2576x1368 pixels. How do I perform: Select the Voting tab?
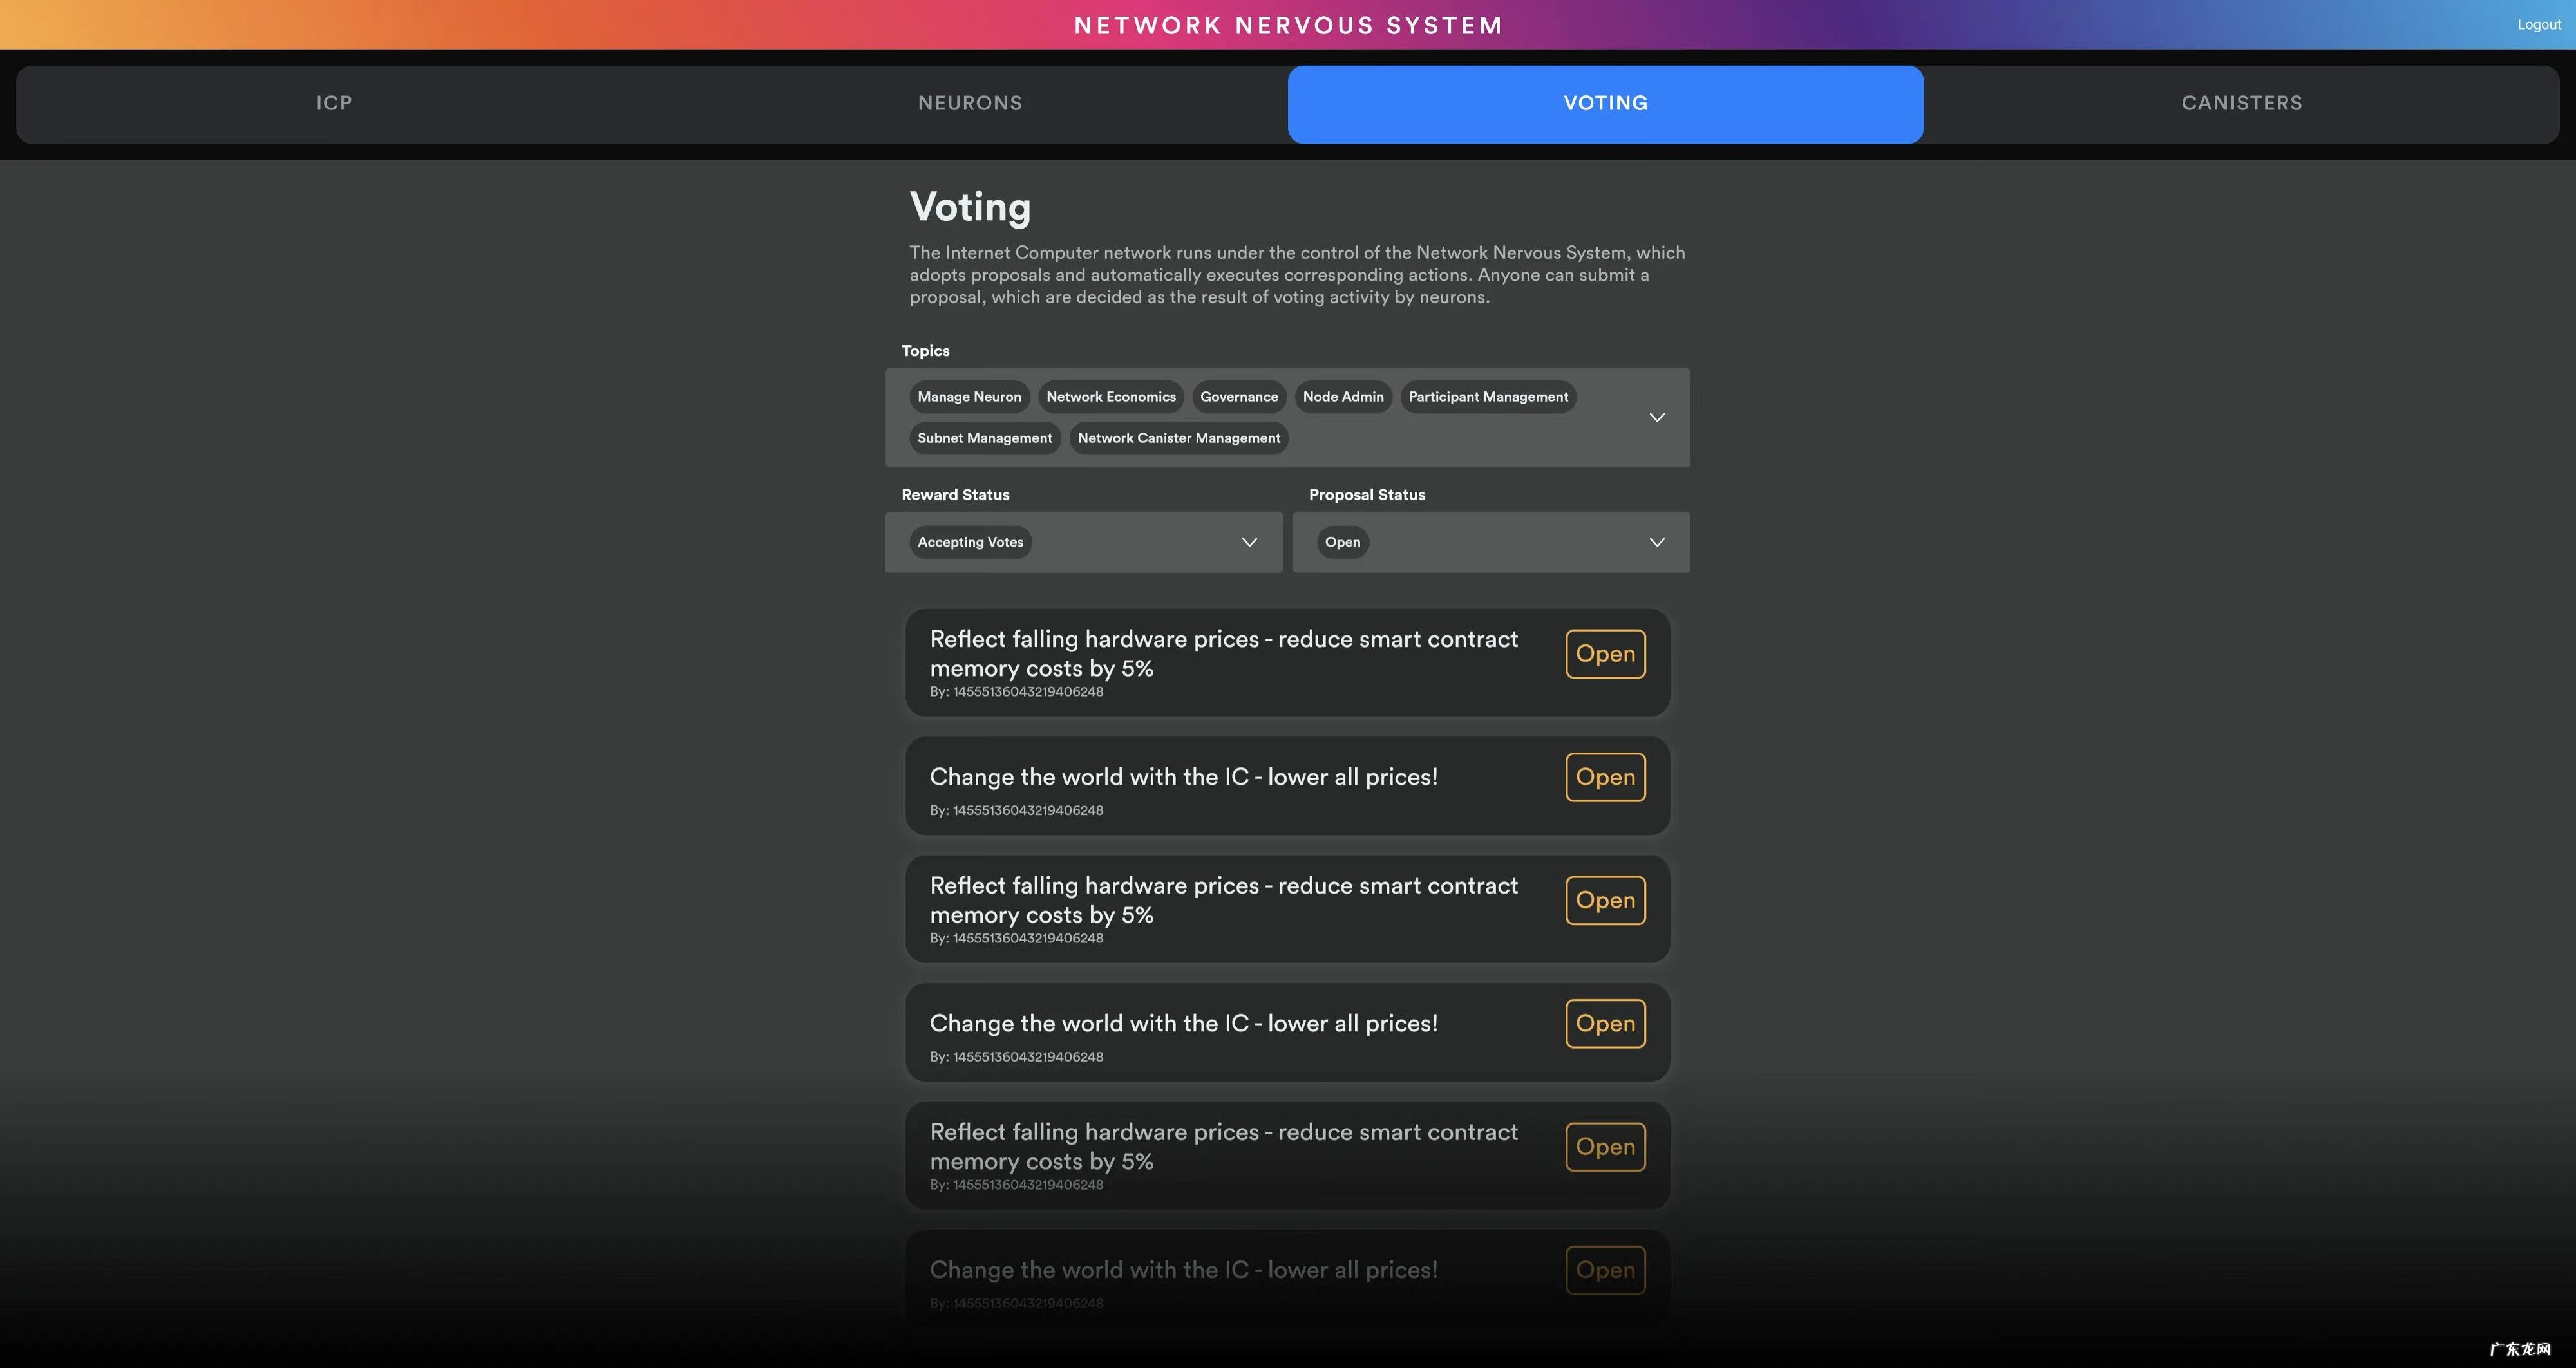click(1605, 103)
